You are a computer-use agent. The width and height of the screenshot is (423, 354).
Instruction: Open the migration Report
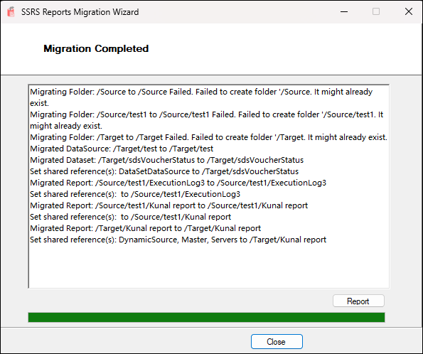pyautogui.click(x=358, y=301)
